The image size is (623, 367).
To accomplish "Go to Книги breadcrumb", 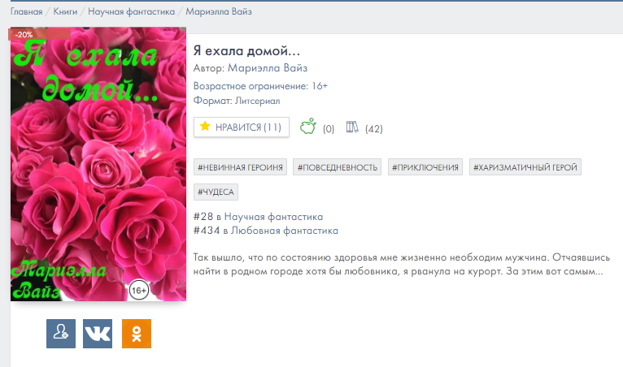I will [65, 11].
